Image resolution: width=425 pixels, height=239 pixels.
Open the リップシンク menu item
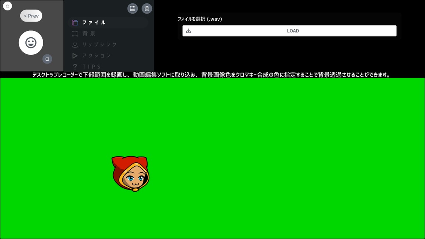coord(100,44)
